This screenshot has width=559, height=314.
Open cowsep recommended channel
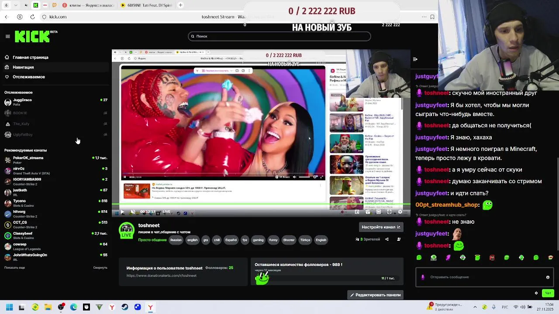pyautogui.click(x=55, y=246)
